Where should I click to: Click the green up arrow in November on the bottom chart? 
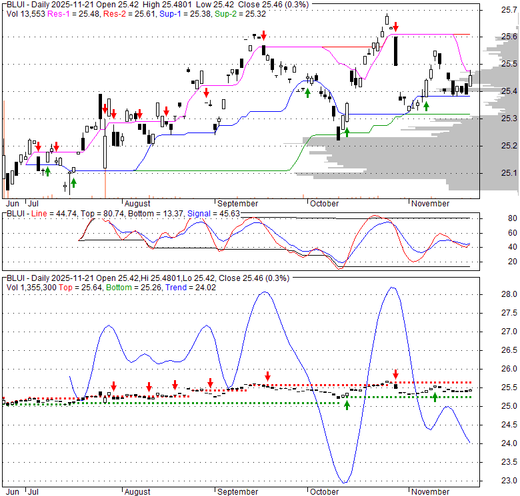[x=435, y=397]
